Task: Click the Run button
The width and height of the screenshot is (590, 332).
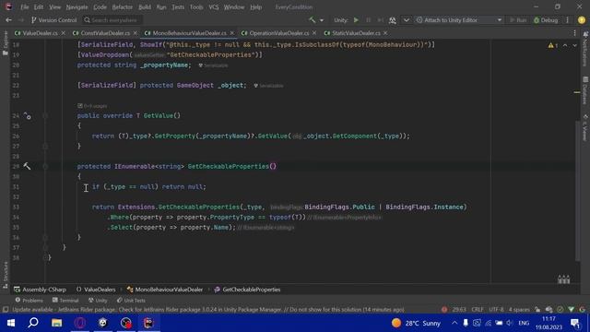Action: pyautogui.click(x=518, y=20)
